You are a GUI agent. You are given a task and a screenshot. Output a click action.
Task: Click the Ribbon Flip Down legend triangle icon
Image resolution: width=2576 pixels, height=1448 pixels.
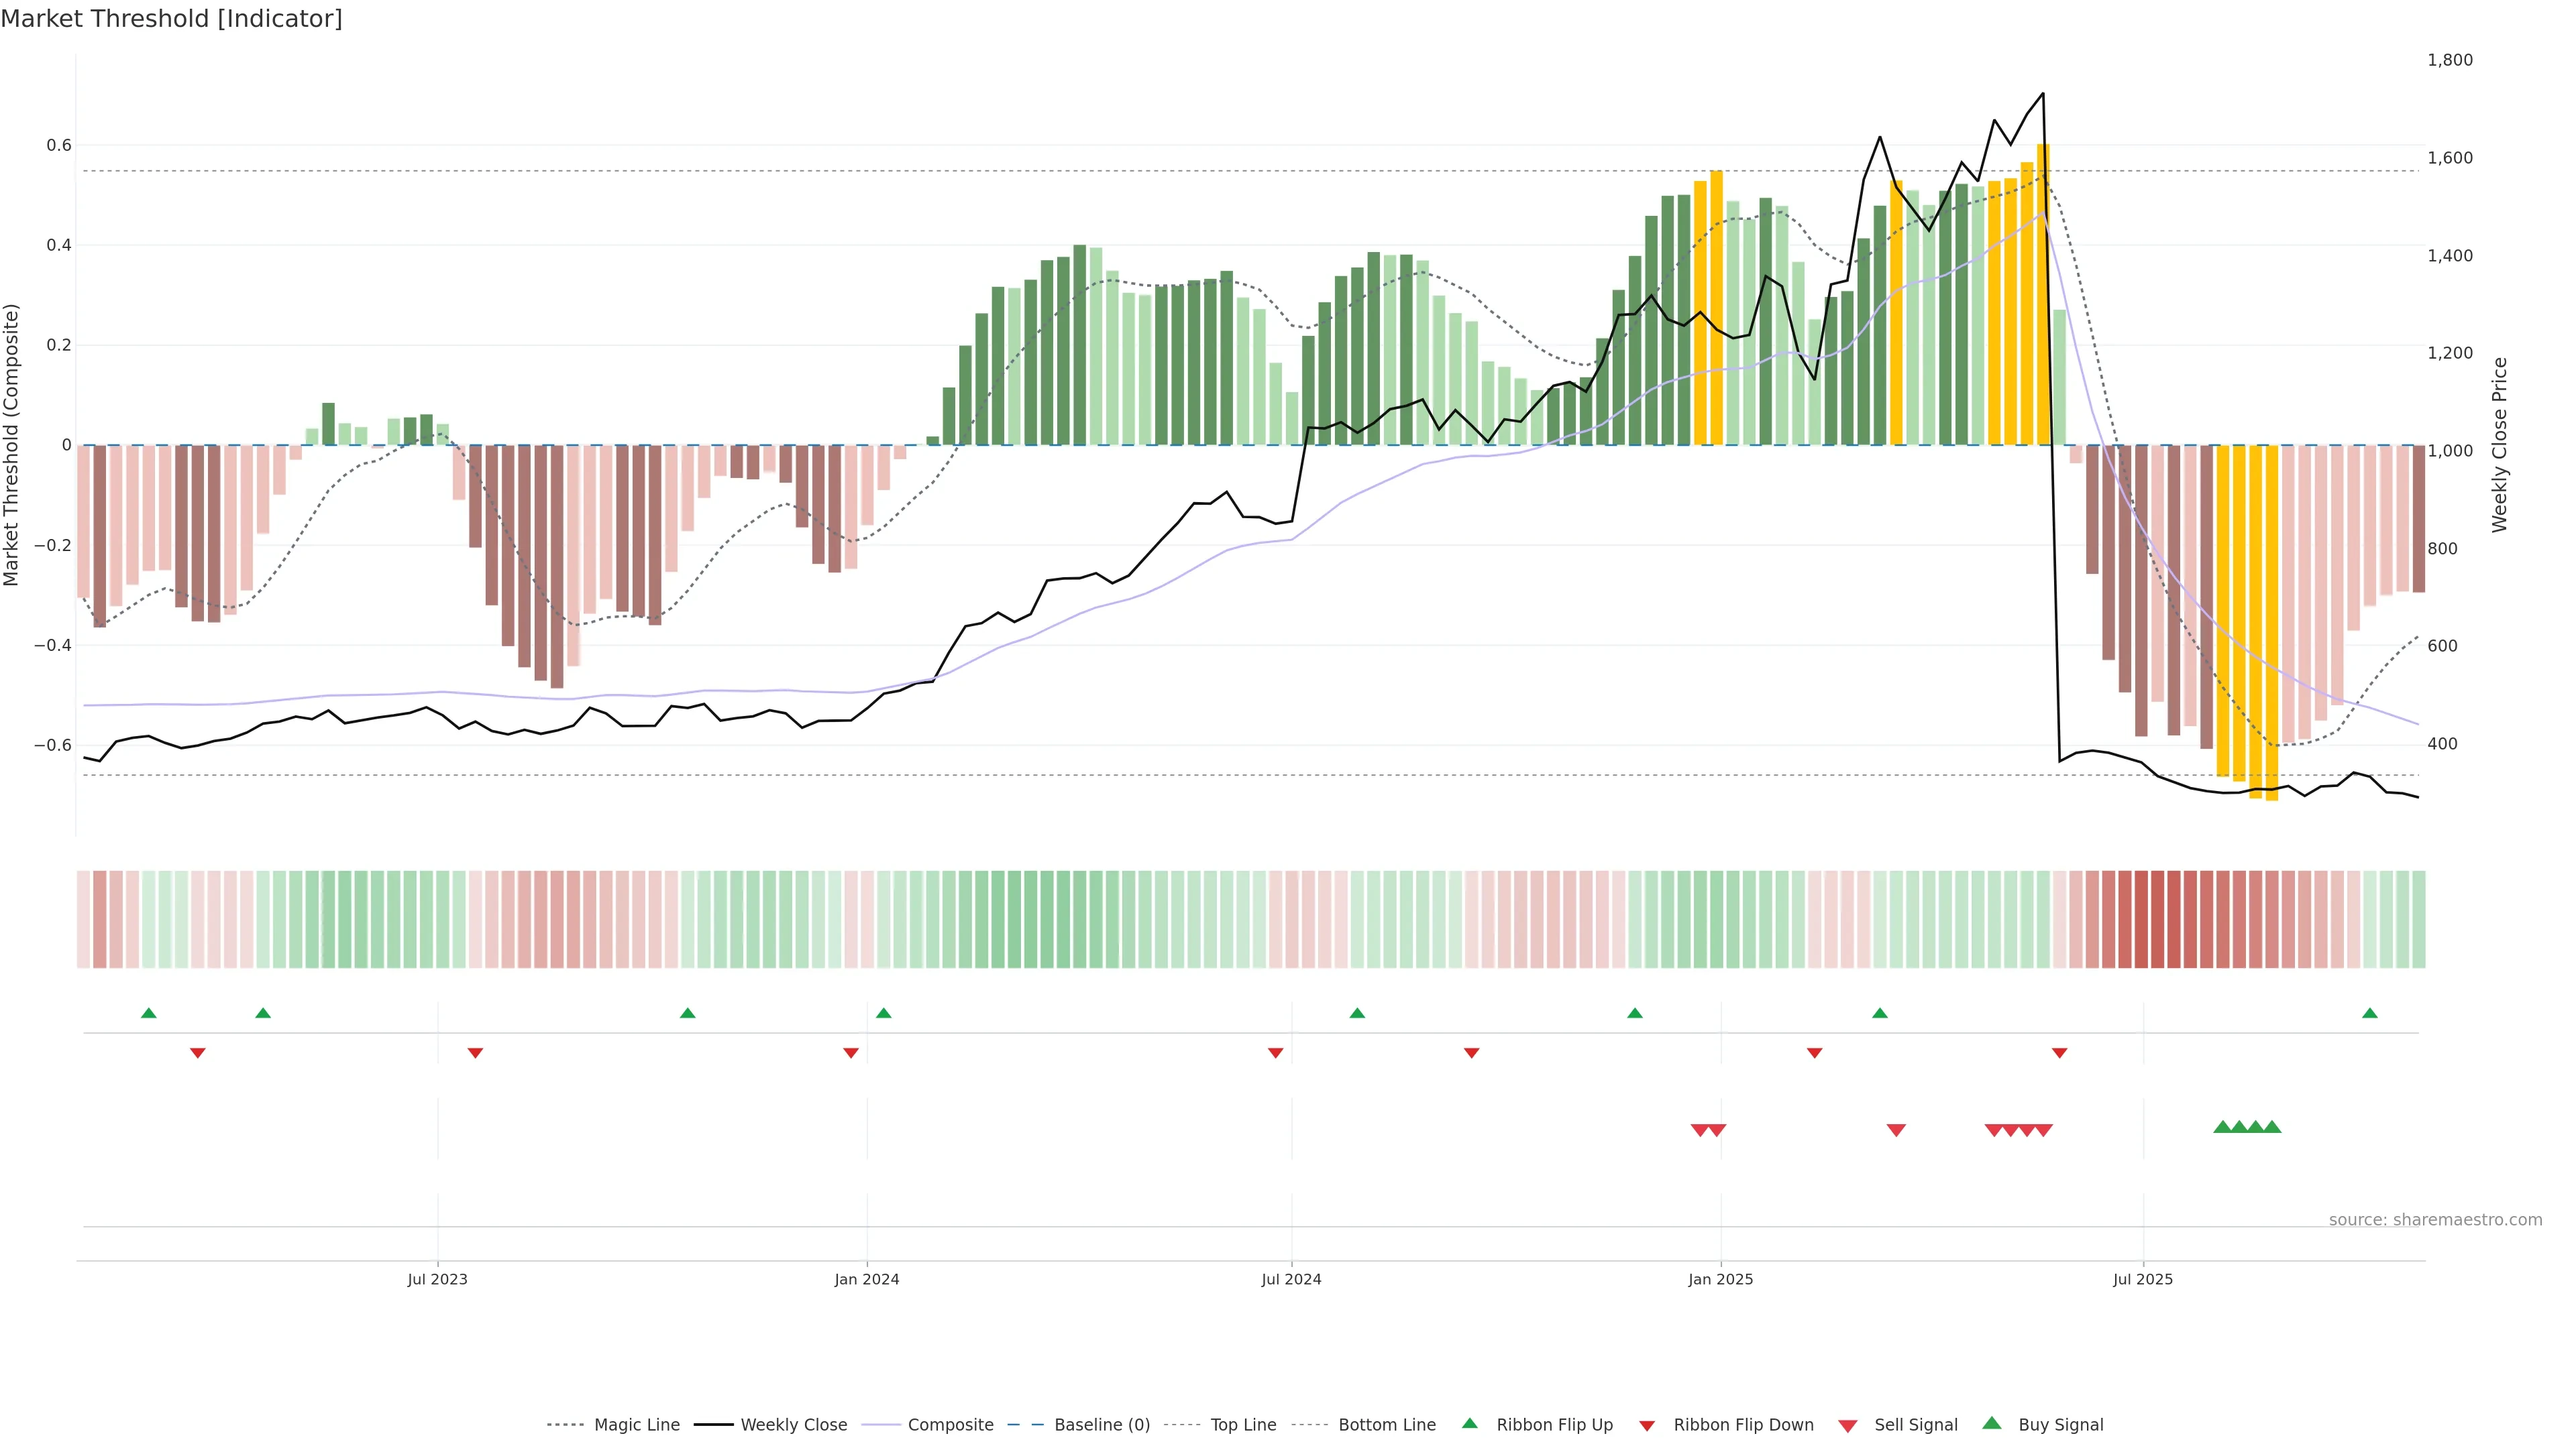[x=1647, y=1425]
